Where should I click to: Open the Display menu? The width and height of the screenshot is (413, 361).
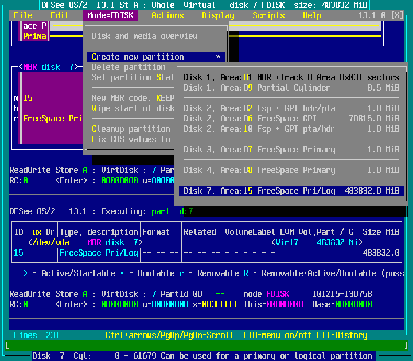[218, 15]
